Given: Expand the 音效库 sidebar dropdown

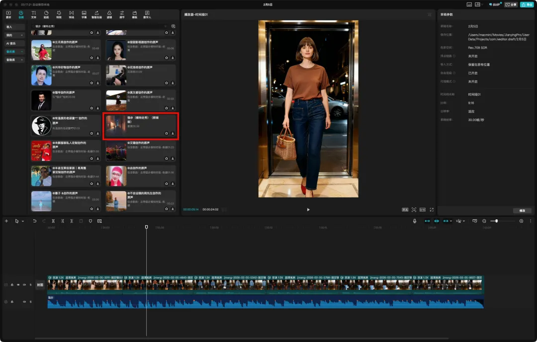Looking at the screenshot, I should tap(21, 60).
